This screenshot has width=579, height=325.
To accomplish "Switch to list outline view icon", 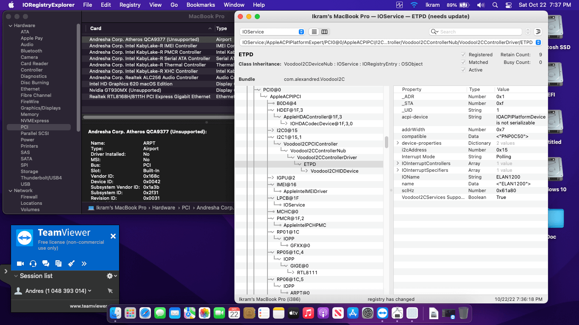I will (x=314, y=32).
